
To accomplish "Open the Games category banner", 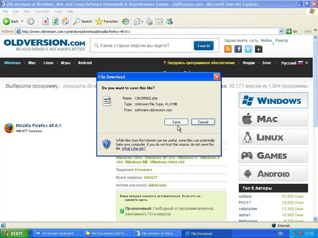I will coord(273,155).
